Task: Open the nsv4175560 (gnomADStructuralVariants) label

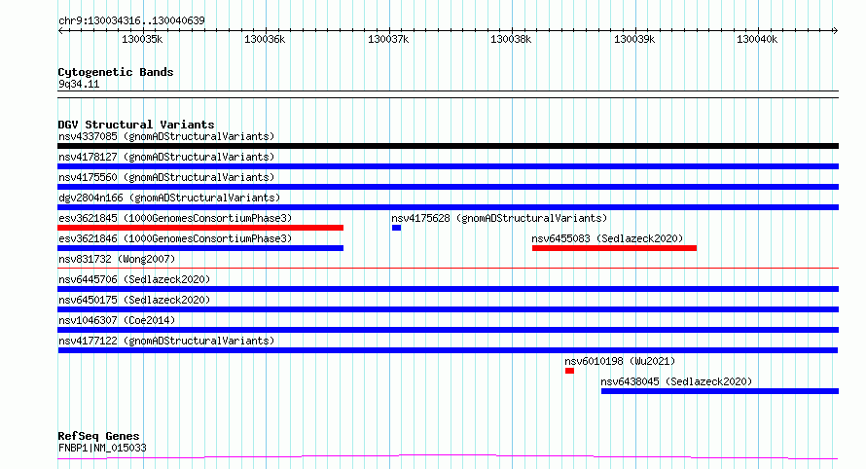Action: (x=166, y=177)
